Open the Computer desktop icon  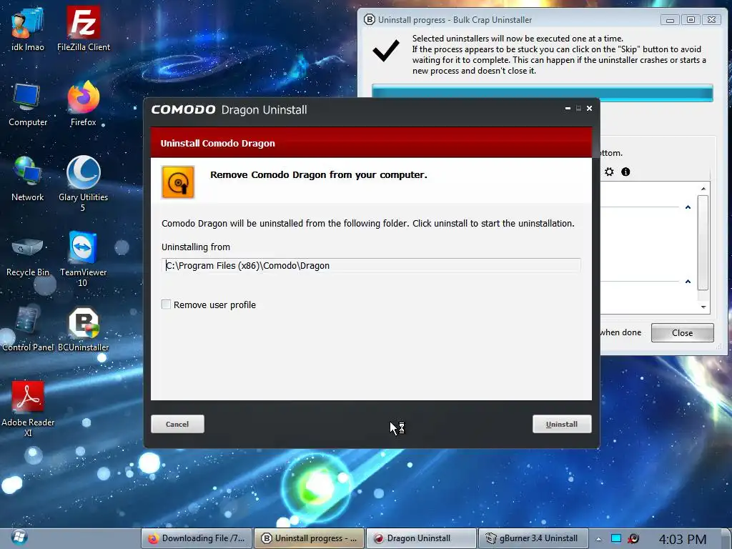click(x=28, y=104)
